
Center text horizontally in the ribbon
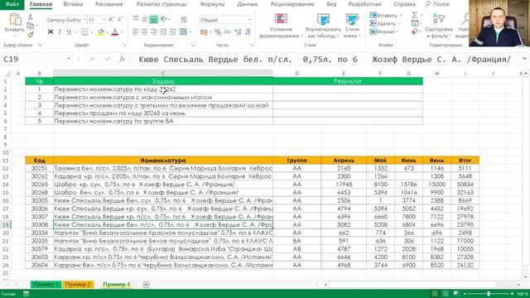pyautogui.click(x=145, y=31)
